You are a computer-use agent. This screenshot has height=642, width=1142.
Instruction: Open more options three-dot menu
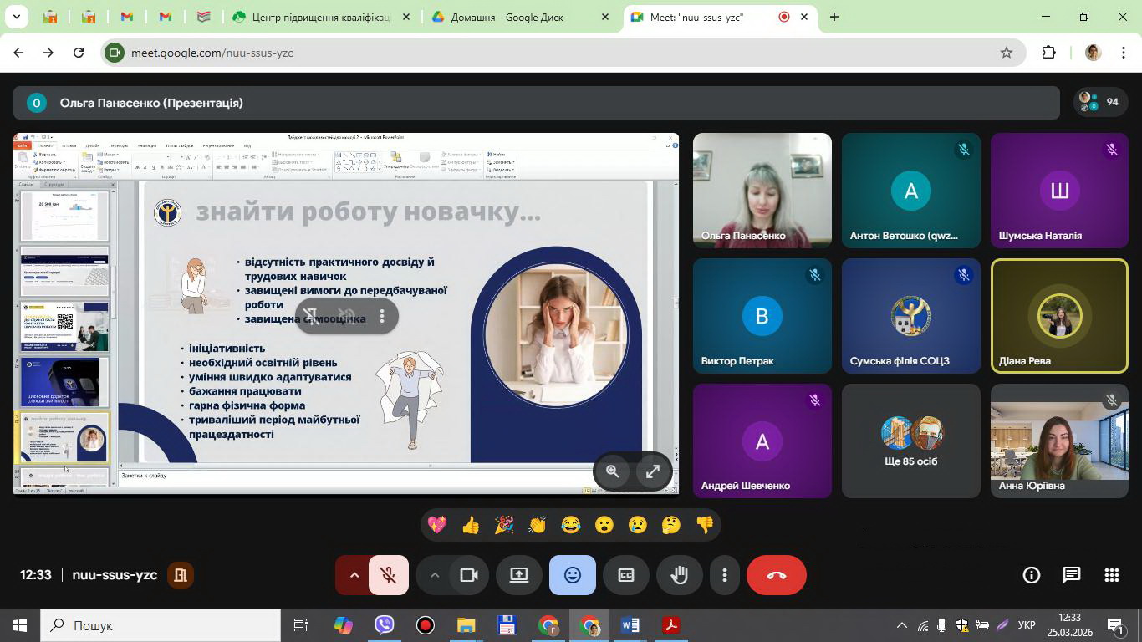[725, 575]
